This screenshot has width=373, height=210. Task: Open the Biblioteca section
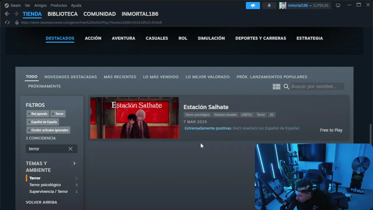pos(63,14)
